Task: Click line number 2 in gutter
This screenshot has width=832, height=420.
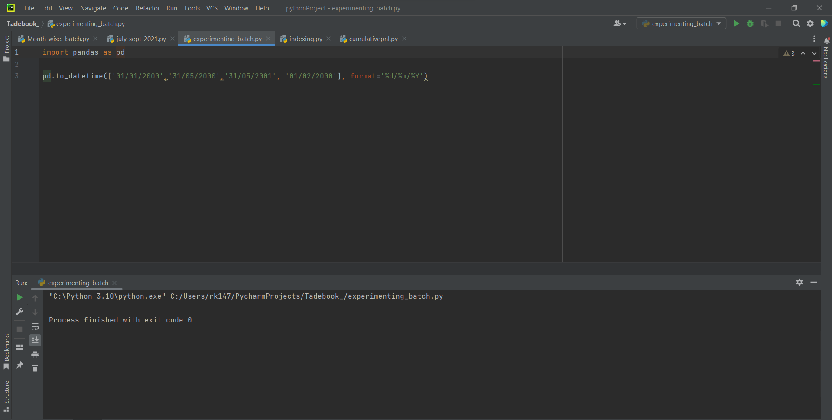Action: tap(16, 64)
